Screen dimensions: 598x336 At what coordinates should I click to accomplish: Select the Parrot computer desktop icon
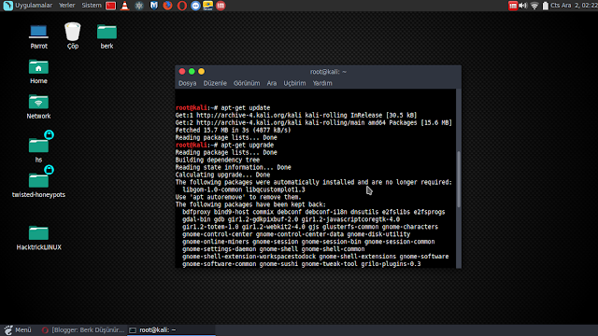[38, 36]
